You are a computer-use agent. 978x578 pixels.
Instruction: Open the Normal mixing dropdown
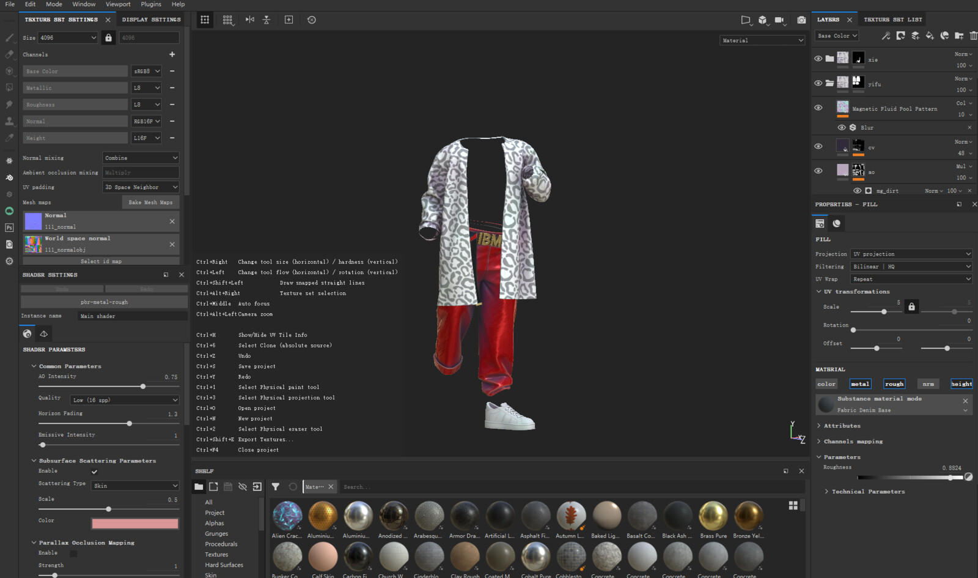(141, 158)
